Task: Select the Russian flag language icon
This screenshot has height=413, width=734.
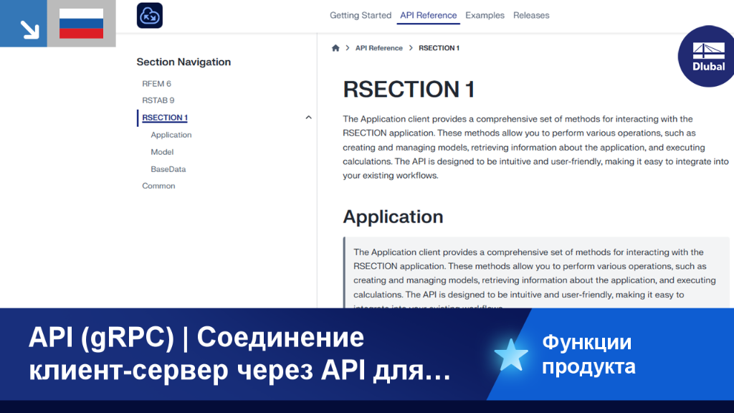Action: (x=82, y=24)
